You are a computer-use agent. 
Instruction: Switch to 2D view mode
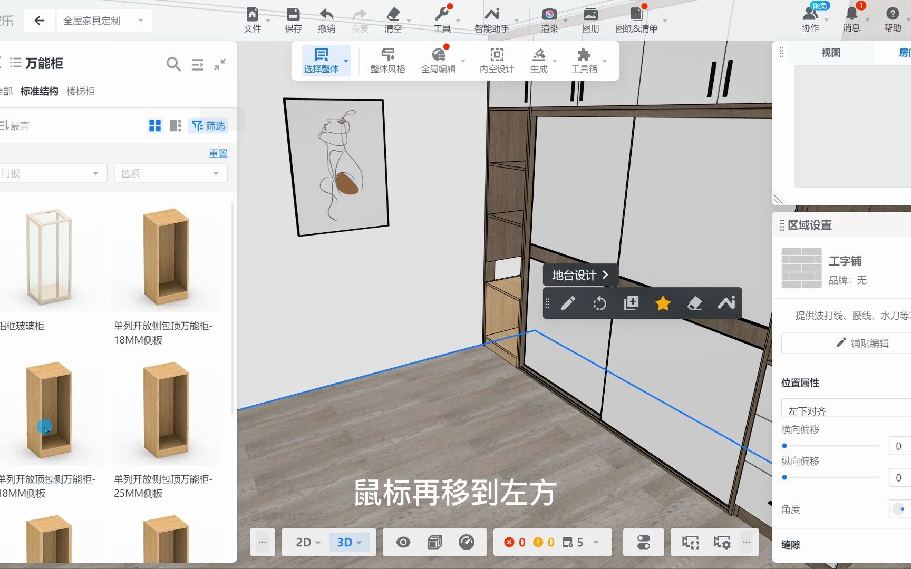[307, 542]
